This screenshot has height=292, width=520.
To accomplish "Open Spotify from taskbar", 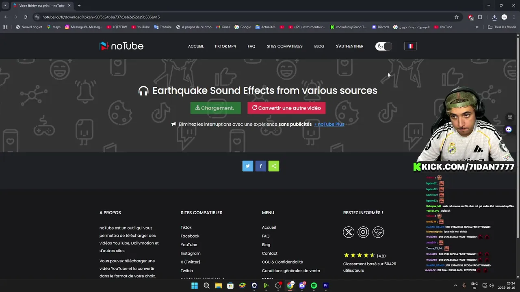I will 314,286.
